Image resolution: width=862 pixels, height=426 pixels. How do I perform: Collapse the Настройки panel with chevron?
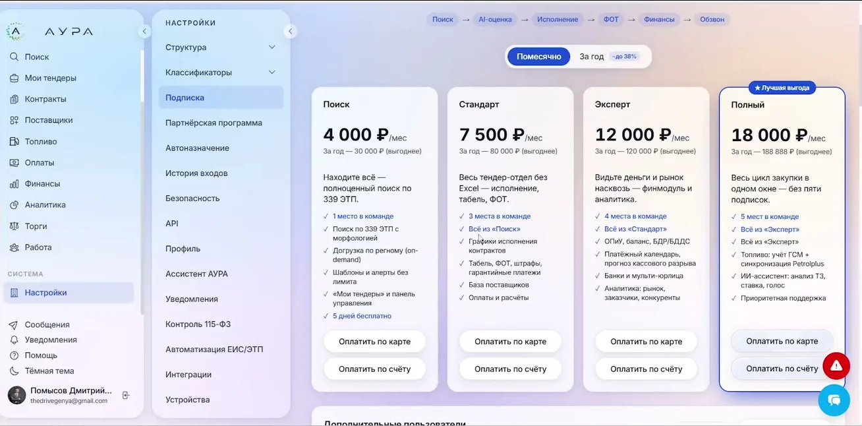click(290, 31)
